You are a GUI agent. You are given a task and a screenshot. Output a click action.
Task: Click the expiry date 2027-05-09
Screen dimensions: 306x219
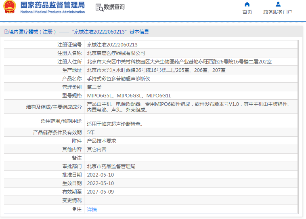101,192
